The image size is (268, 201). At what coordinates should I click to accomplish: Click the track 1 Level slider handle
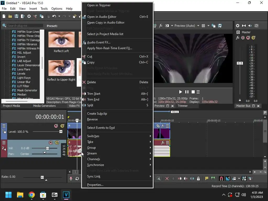click(61, 132)
